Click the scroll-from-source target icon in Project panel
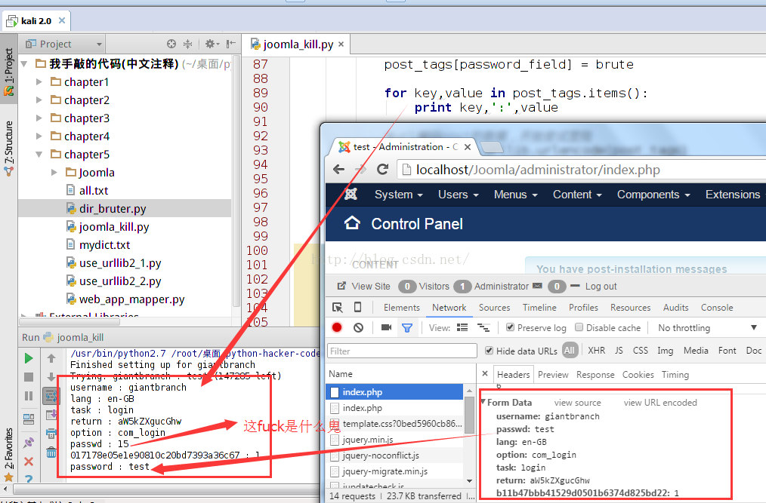 171,44
